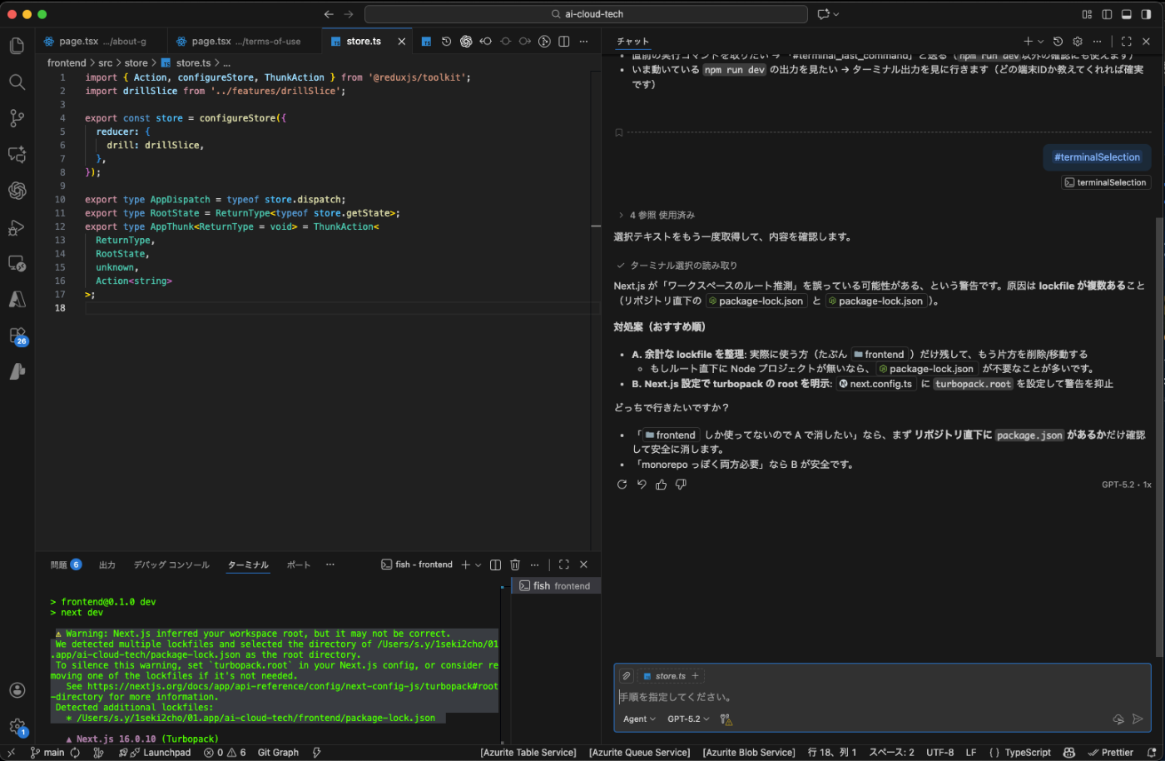Click the ai-cloud-tech command center search

(586, 14)
